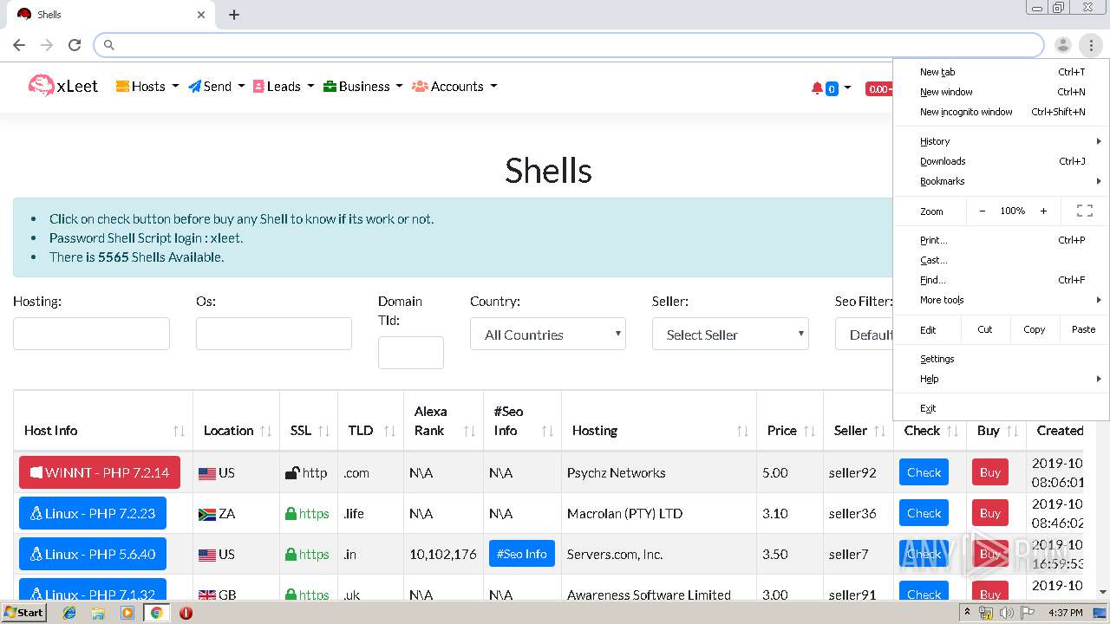Click the red Opera-style taskbar icon
This screenshot has height=624, width=1110.
tap(186, 613)
